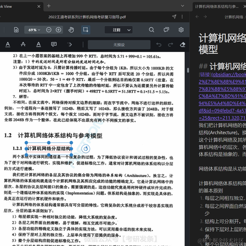Redo the annotation action
This screenshot has width=246, height=246.
pos(171,44)
